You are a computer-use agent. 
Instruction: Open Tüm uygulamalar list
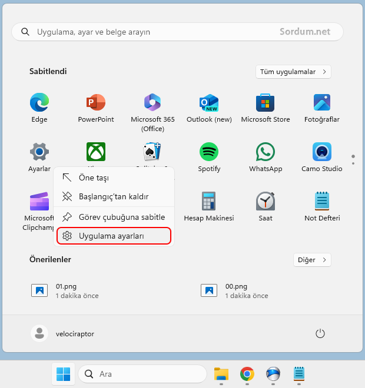(293, 72)
